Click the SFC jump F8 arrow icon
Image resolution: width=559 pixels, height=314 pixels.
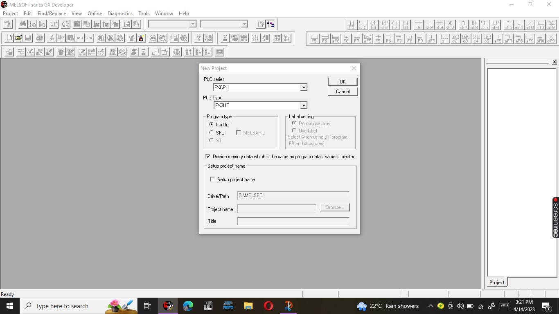pos(346,38)
